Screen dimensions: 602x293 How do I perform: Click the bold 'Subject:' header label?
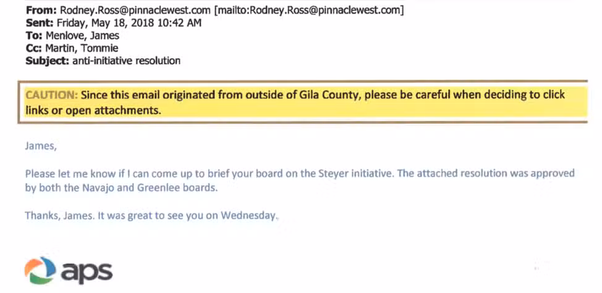[48, 61]
